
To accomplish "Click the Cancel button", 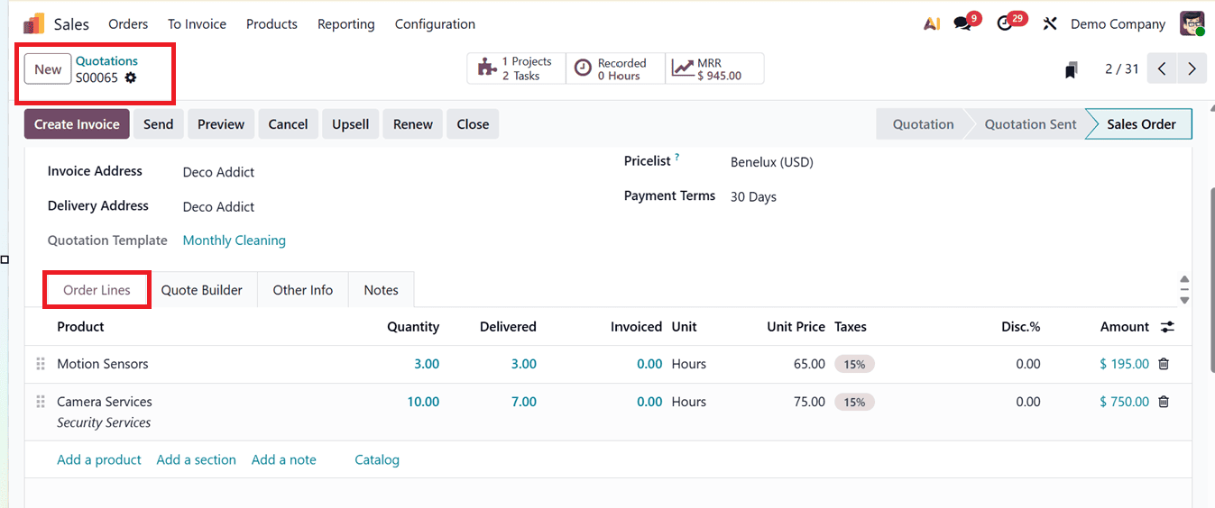I will (x=288, y=124).
